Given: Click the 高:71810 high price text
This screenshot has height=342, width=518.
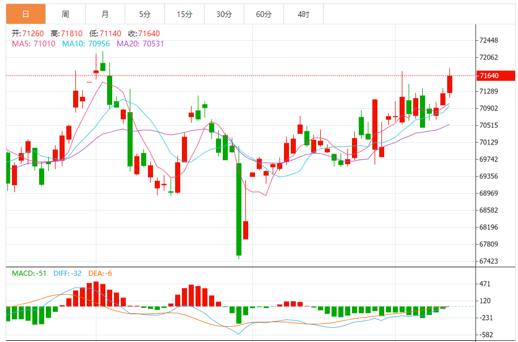Looking at the screenshot, I should pos(66,33).
